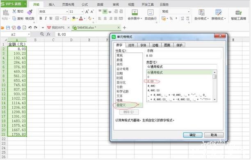
Task: Click the decrease indent icon
Action: pos(116,11)
